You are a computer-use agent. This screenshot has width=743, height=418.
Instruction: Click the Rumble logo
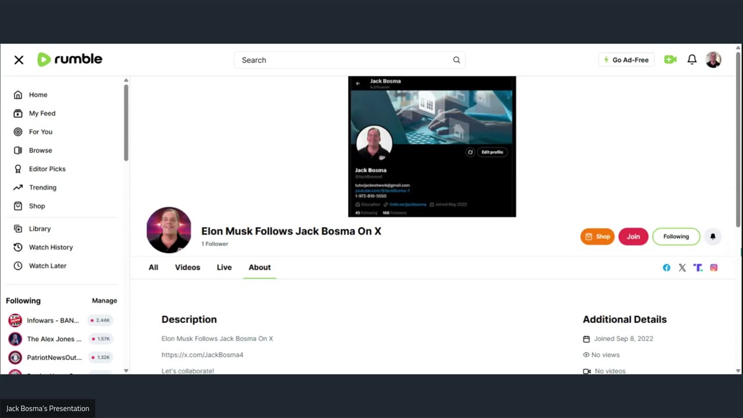pyautogui.click(x=70, y=59)
